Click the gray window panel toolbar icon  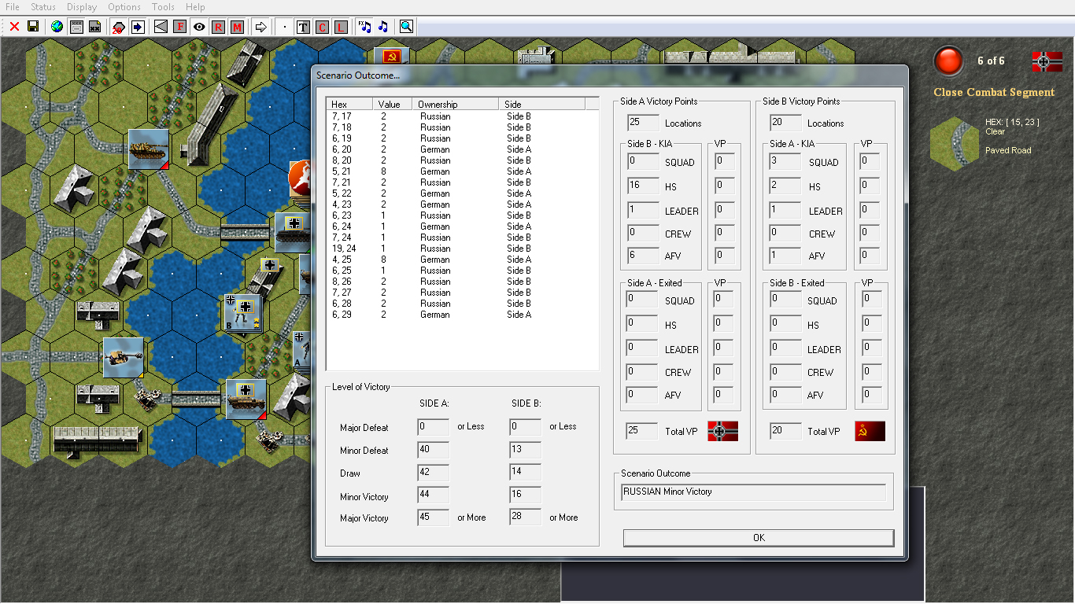[x=76, y=27]
